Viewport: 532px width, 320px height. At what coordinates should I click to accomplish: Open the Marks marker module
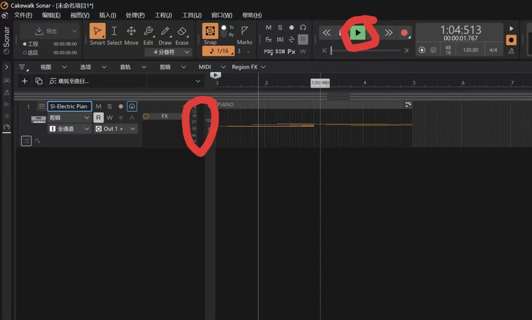[x=244, y=35]
